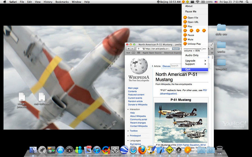This screenshot has width=252, height=157.
Task: Expand the Support submenu
Action: pyautogui.click(x=195, y=64)
